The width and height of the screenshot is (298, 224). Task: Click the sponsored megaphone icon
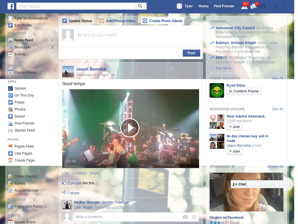pos(233,167)
